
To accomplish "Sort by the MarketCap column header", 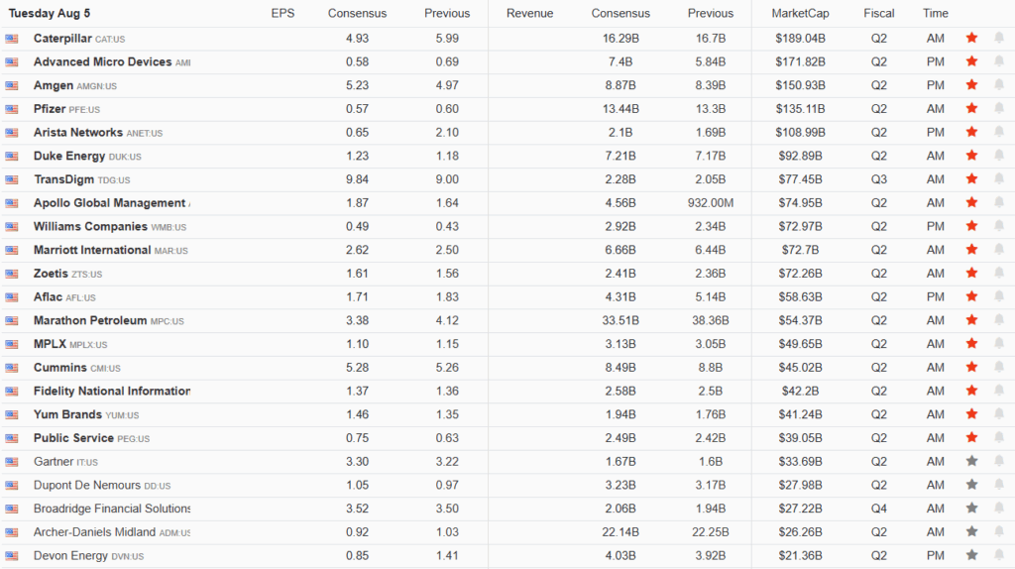I will click(802, 14).
